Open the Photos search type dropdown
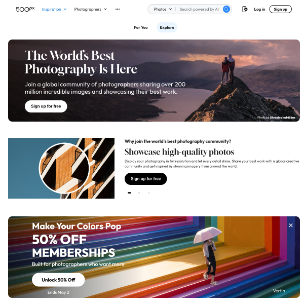Viewport: 304px width, 304px height. pos(163,9)
